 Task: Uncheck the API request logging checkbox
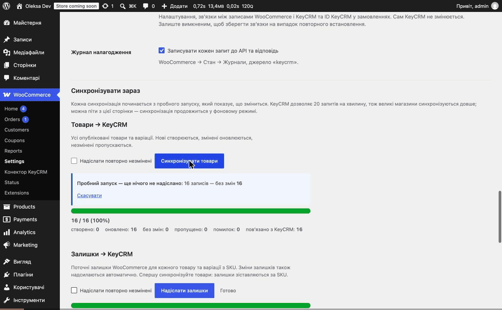pyautogui.click(x=162, y=50)
